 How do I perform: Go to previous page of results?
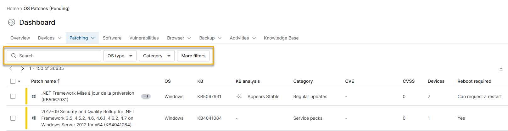11,68
